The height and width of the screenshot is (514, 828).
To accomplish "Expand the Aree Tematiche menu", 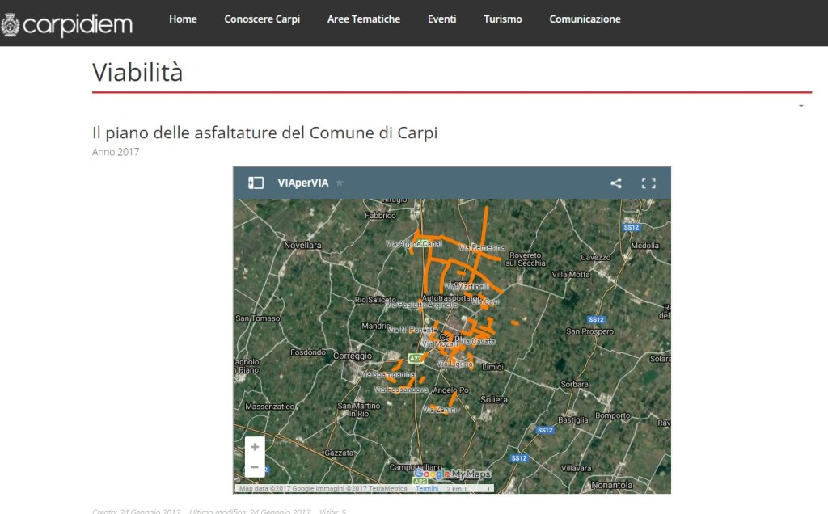I will 364,19.
